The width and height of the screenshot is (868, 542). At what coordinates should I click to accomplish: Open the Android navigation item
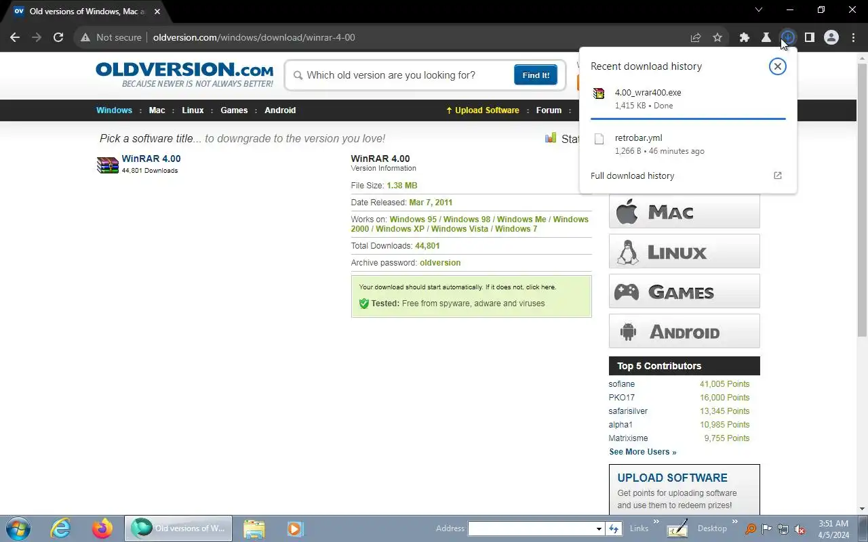280,110
